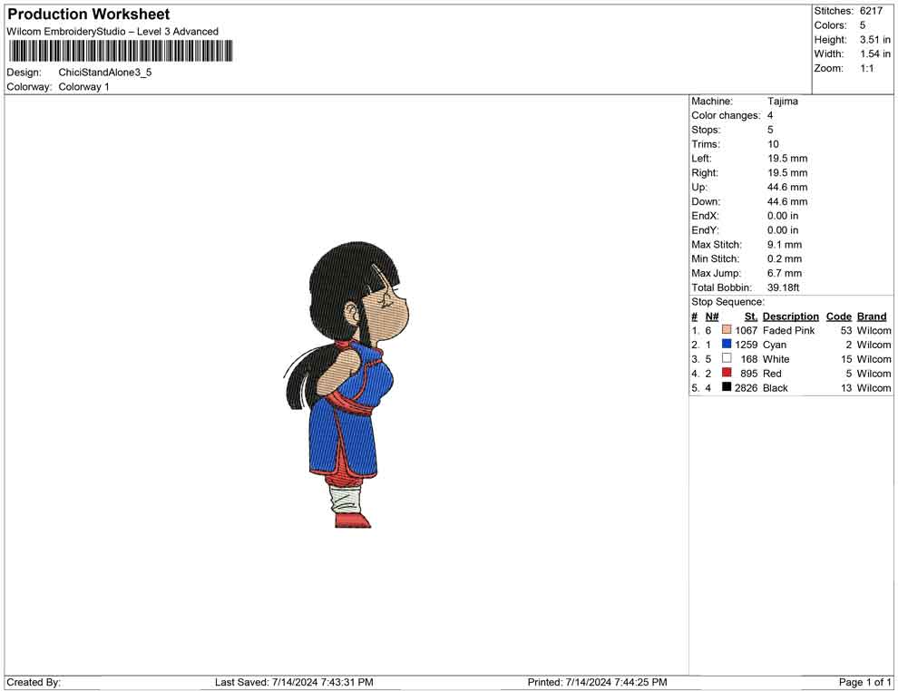The width and height of the screenshot is (898, 691).
Task: Click thread code '53' for Faded Pink
Action: [846, 330]
